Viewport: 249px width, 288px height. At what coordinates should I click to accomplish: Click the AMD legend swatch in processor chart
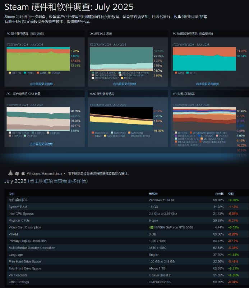point(176,73)
